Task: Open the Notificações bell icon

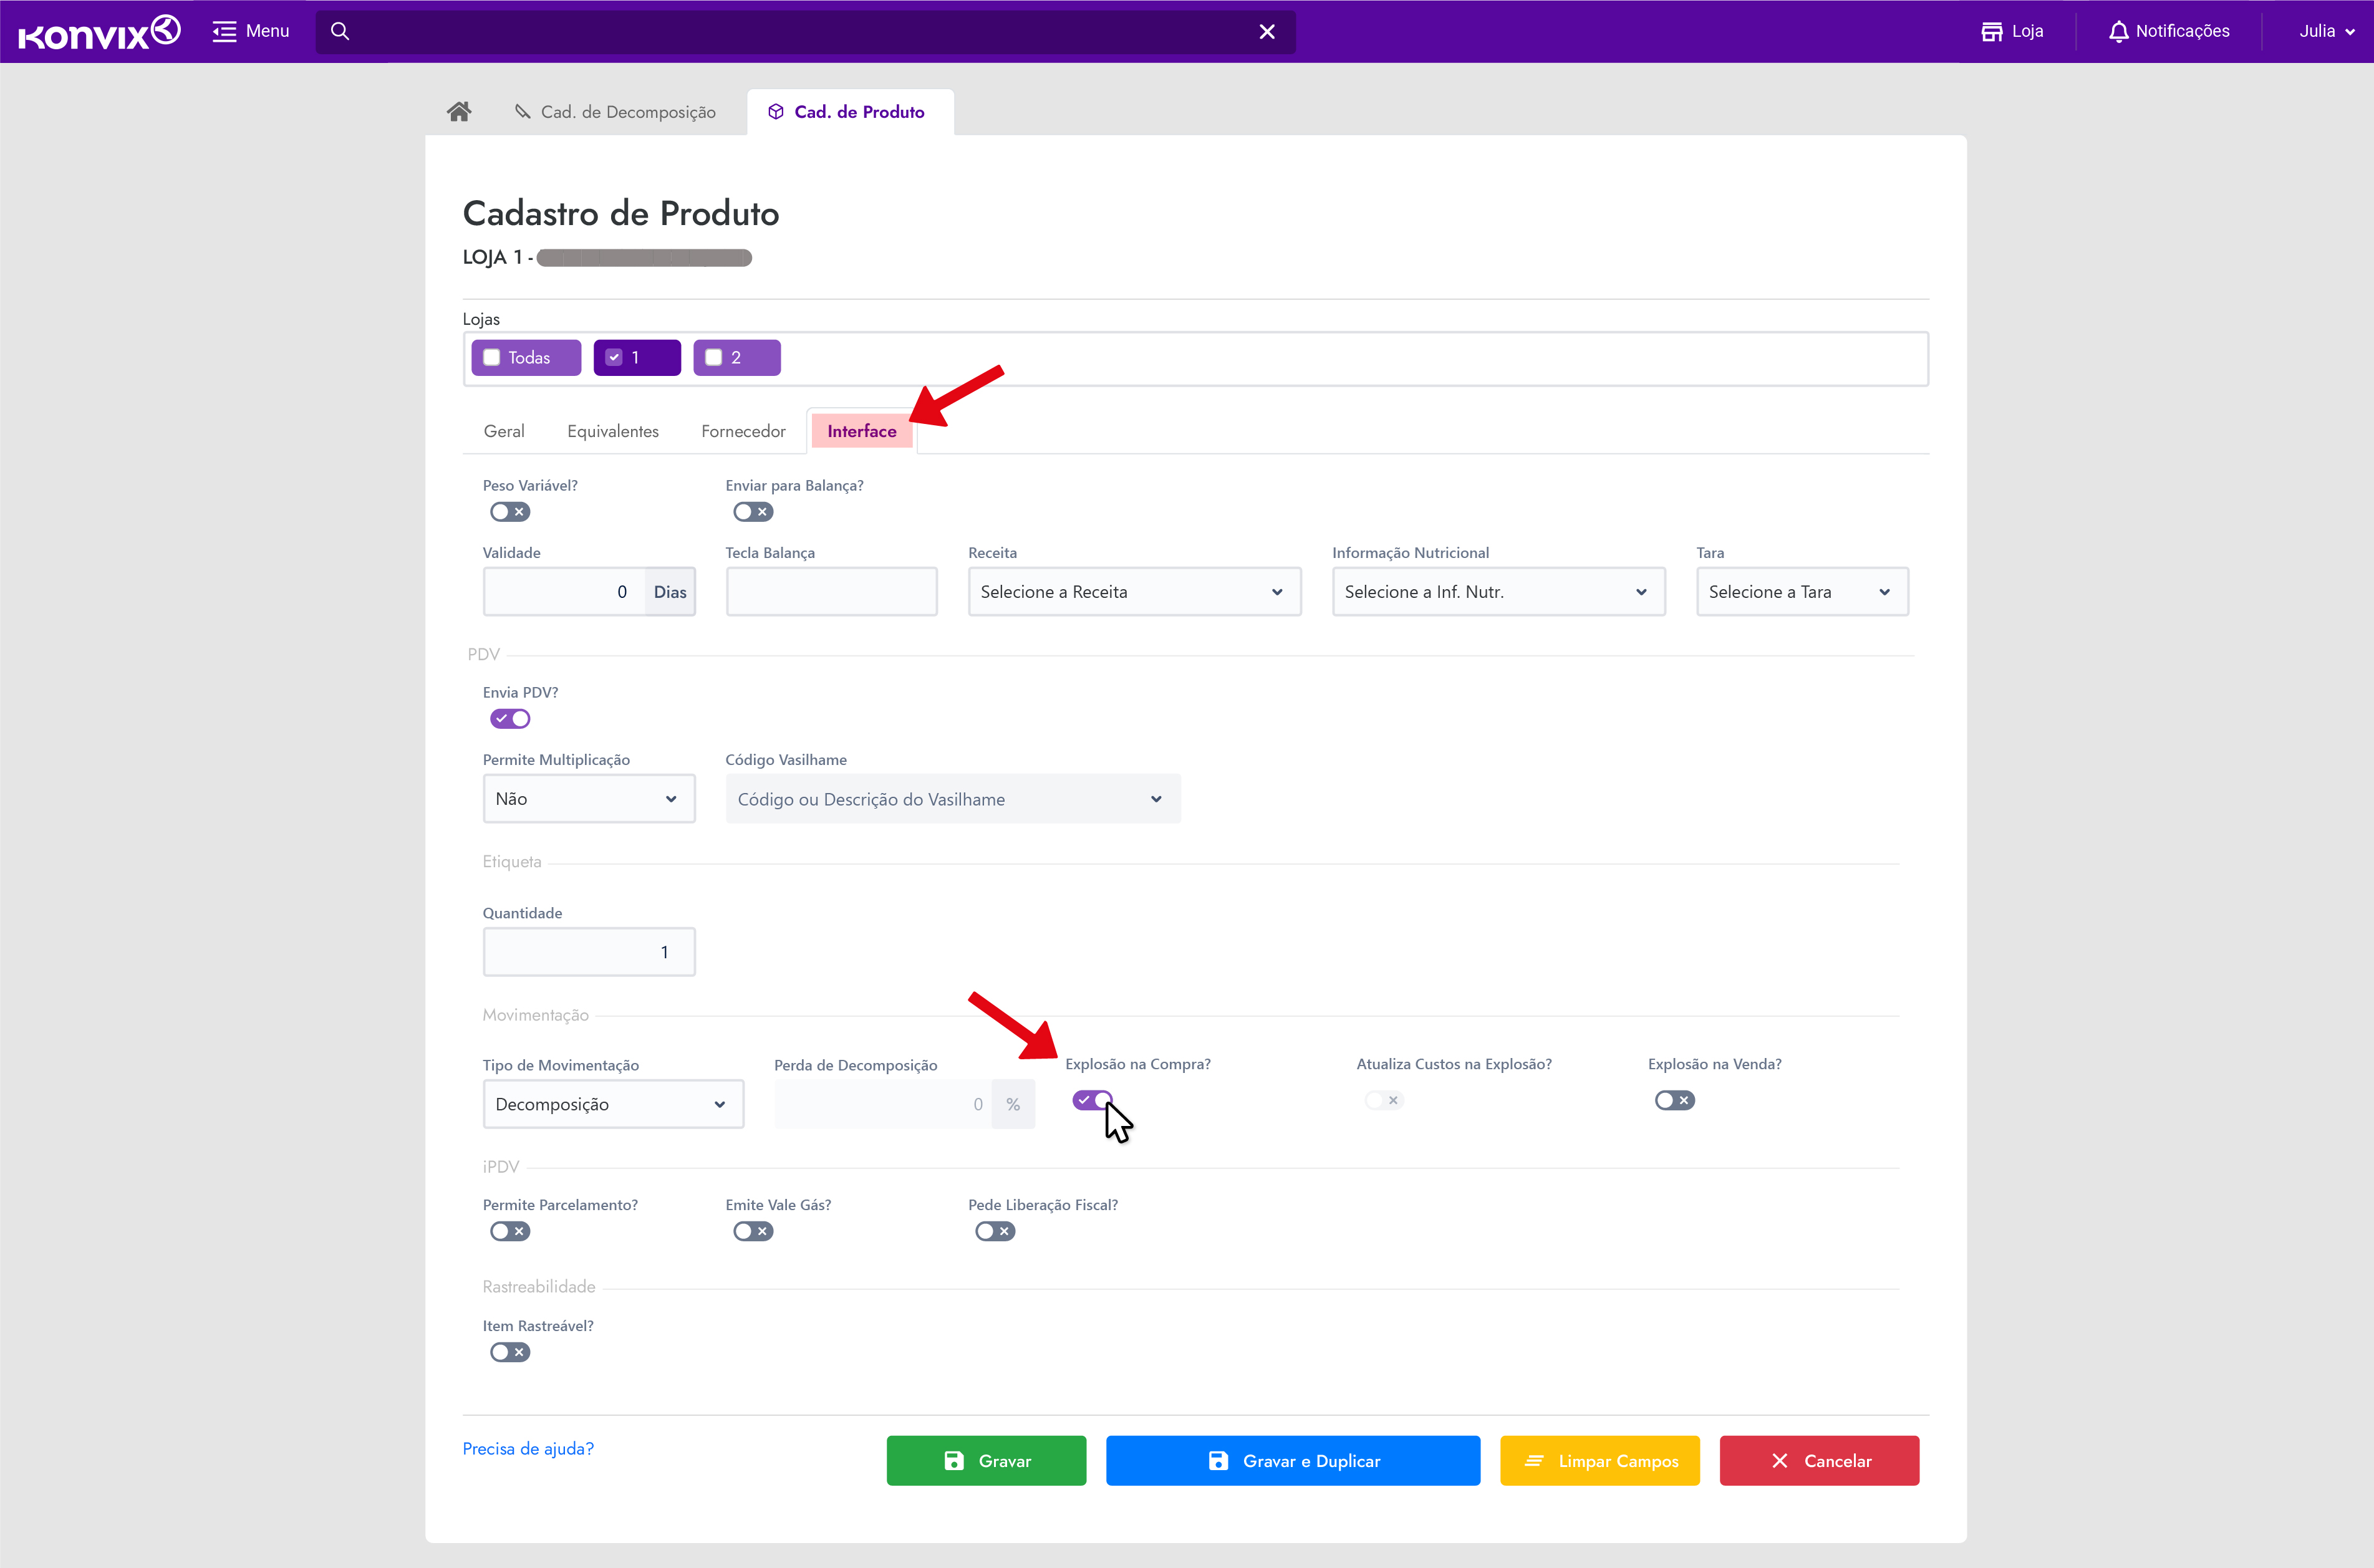Action: click(2118, 31)
